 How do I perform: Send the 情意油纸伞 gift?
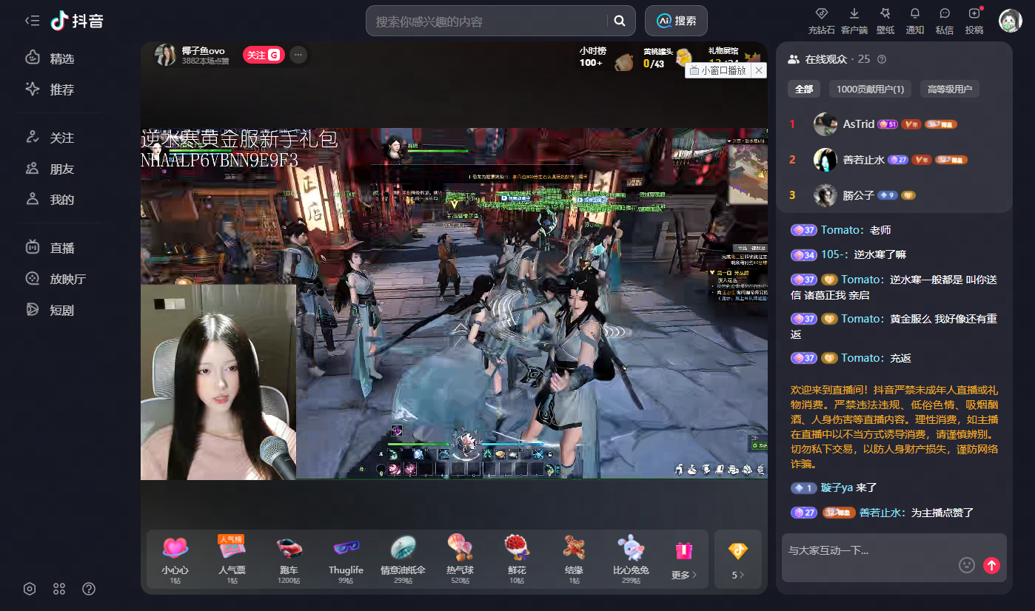click(403, 559)
